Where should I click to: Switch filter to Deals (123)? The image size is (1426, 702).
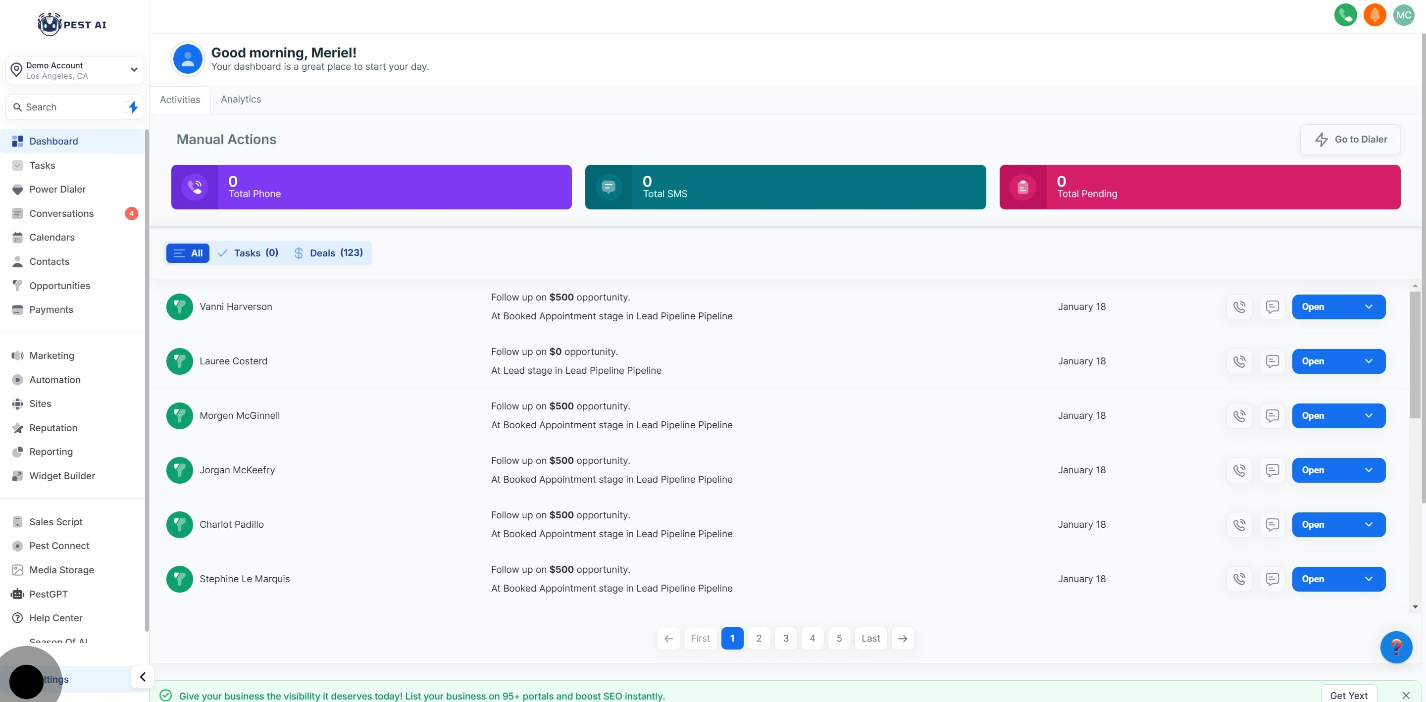pos(329,253)
